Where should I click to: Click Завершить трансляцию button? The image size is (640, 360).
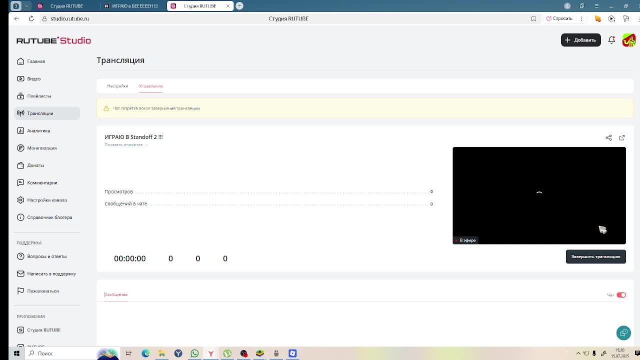(595, 256)
